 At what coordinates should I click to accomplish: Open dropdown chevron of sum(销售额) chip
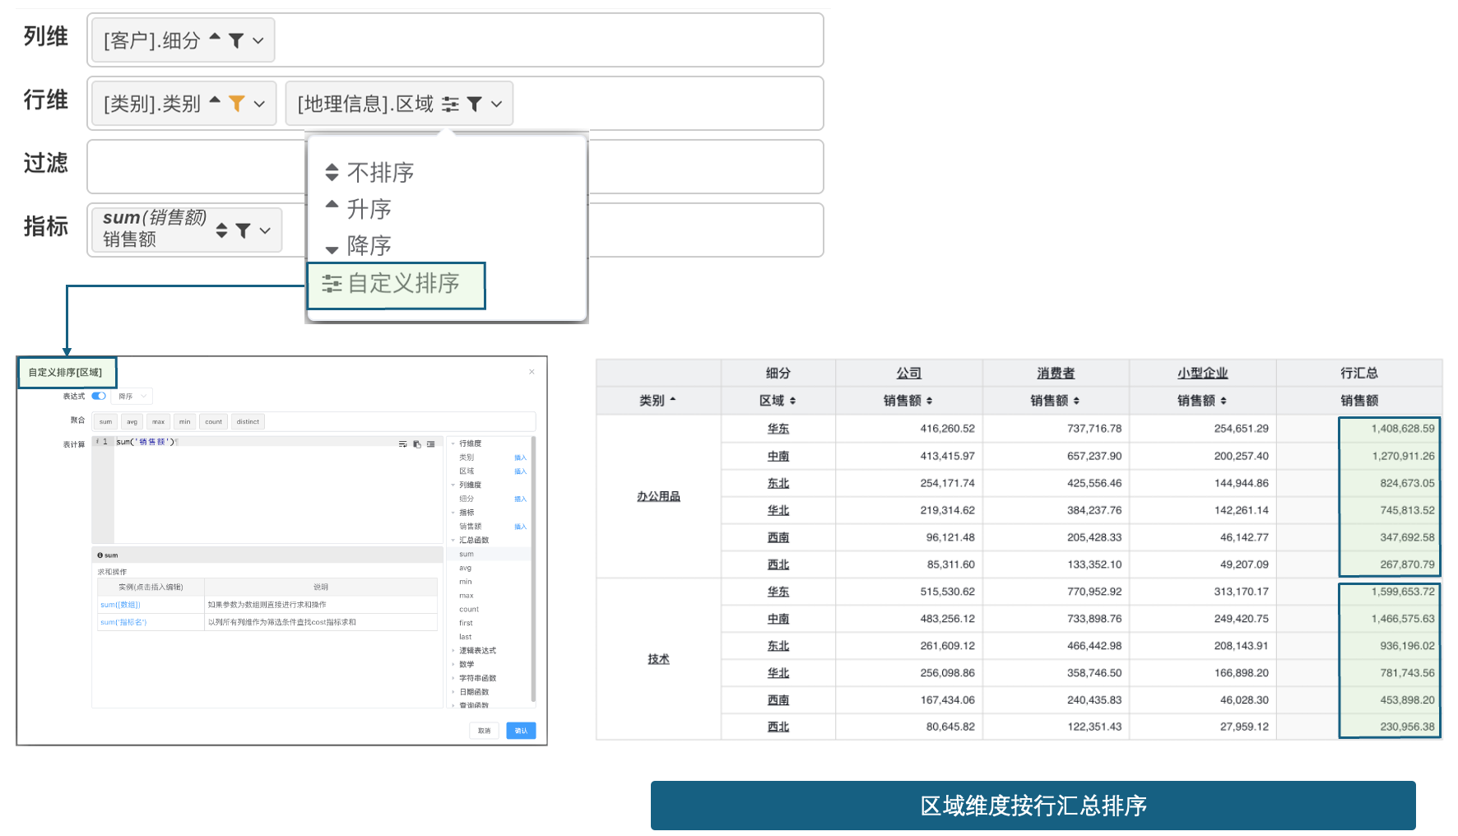265,230
